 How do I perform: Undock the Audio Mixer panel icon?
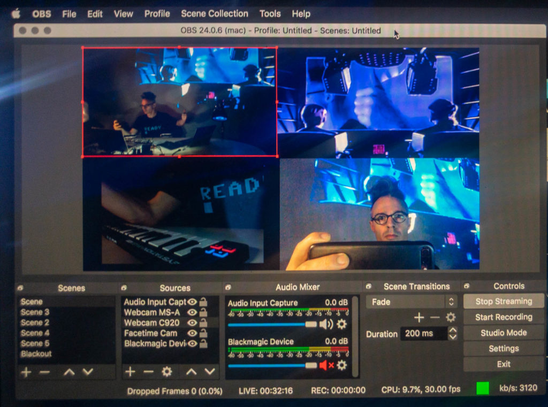tap(228, 287)
